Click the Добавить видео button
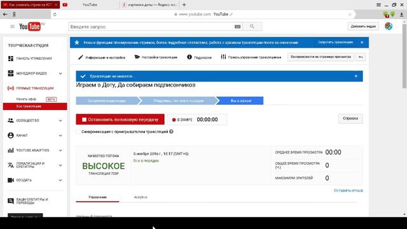The image size is (407, 229). pyautogui.click(x=363, y=26)
